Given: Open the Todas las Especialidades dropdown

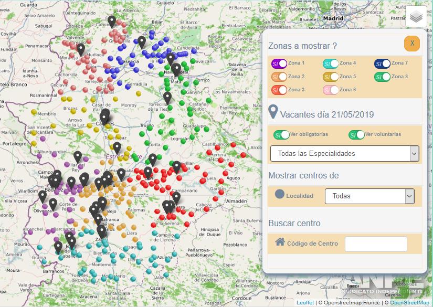Looking at the screenshot, I should tap(344, 153).
